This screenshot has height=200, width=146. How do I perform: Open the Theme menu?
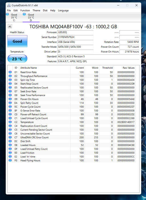[37, 11]
